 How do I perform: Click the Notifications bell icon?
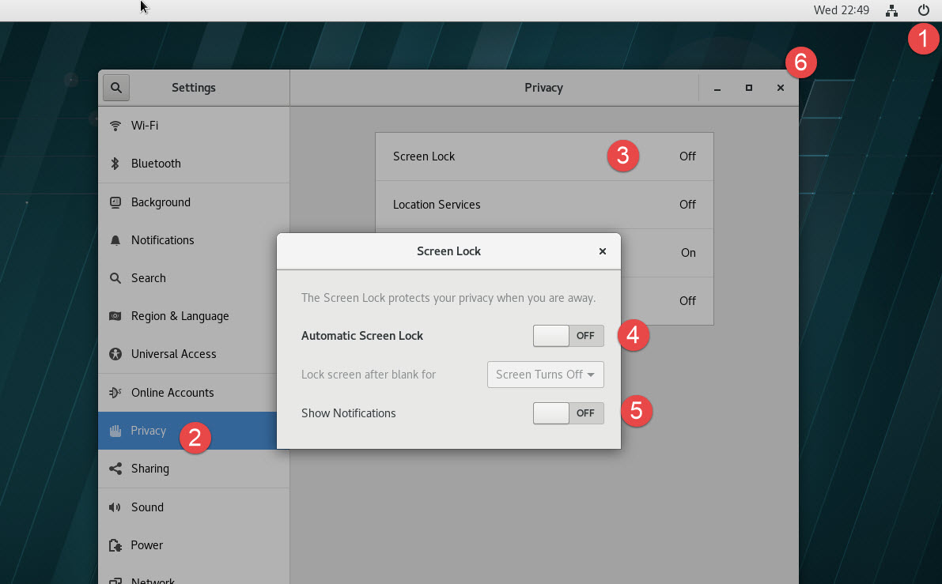tap(115, 240)
